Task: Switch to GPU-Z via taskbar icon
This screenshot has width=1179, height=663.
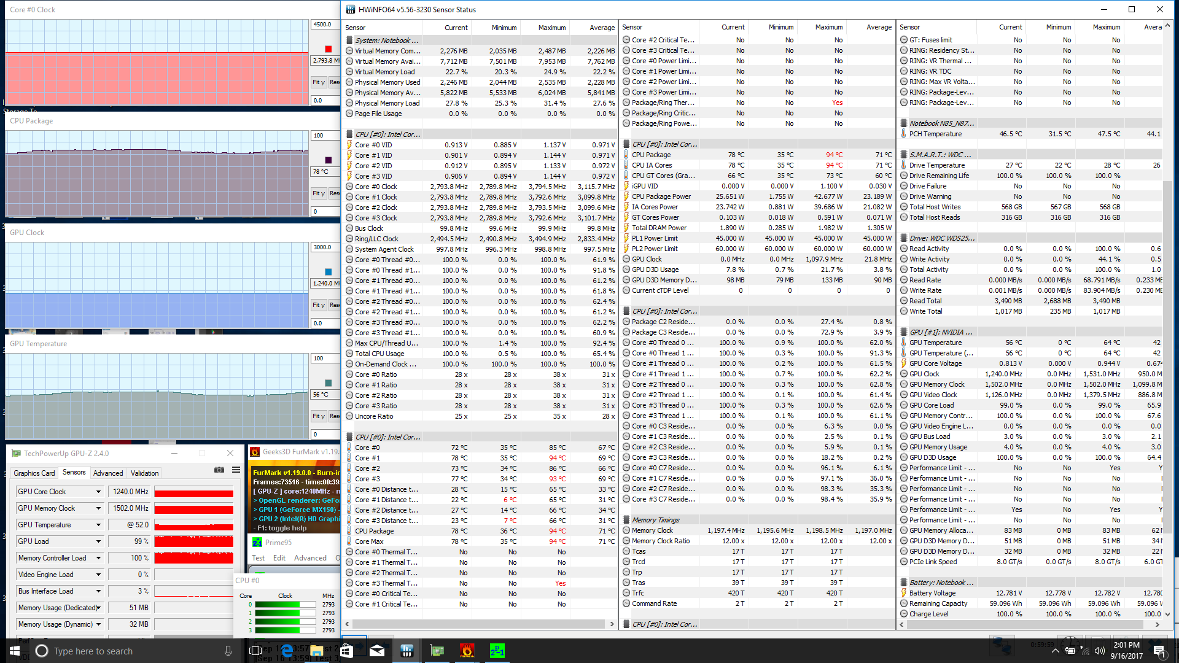Action: click(437, 651)
